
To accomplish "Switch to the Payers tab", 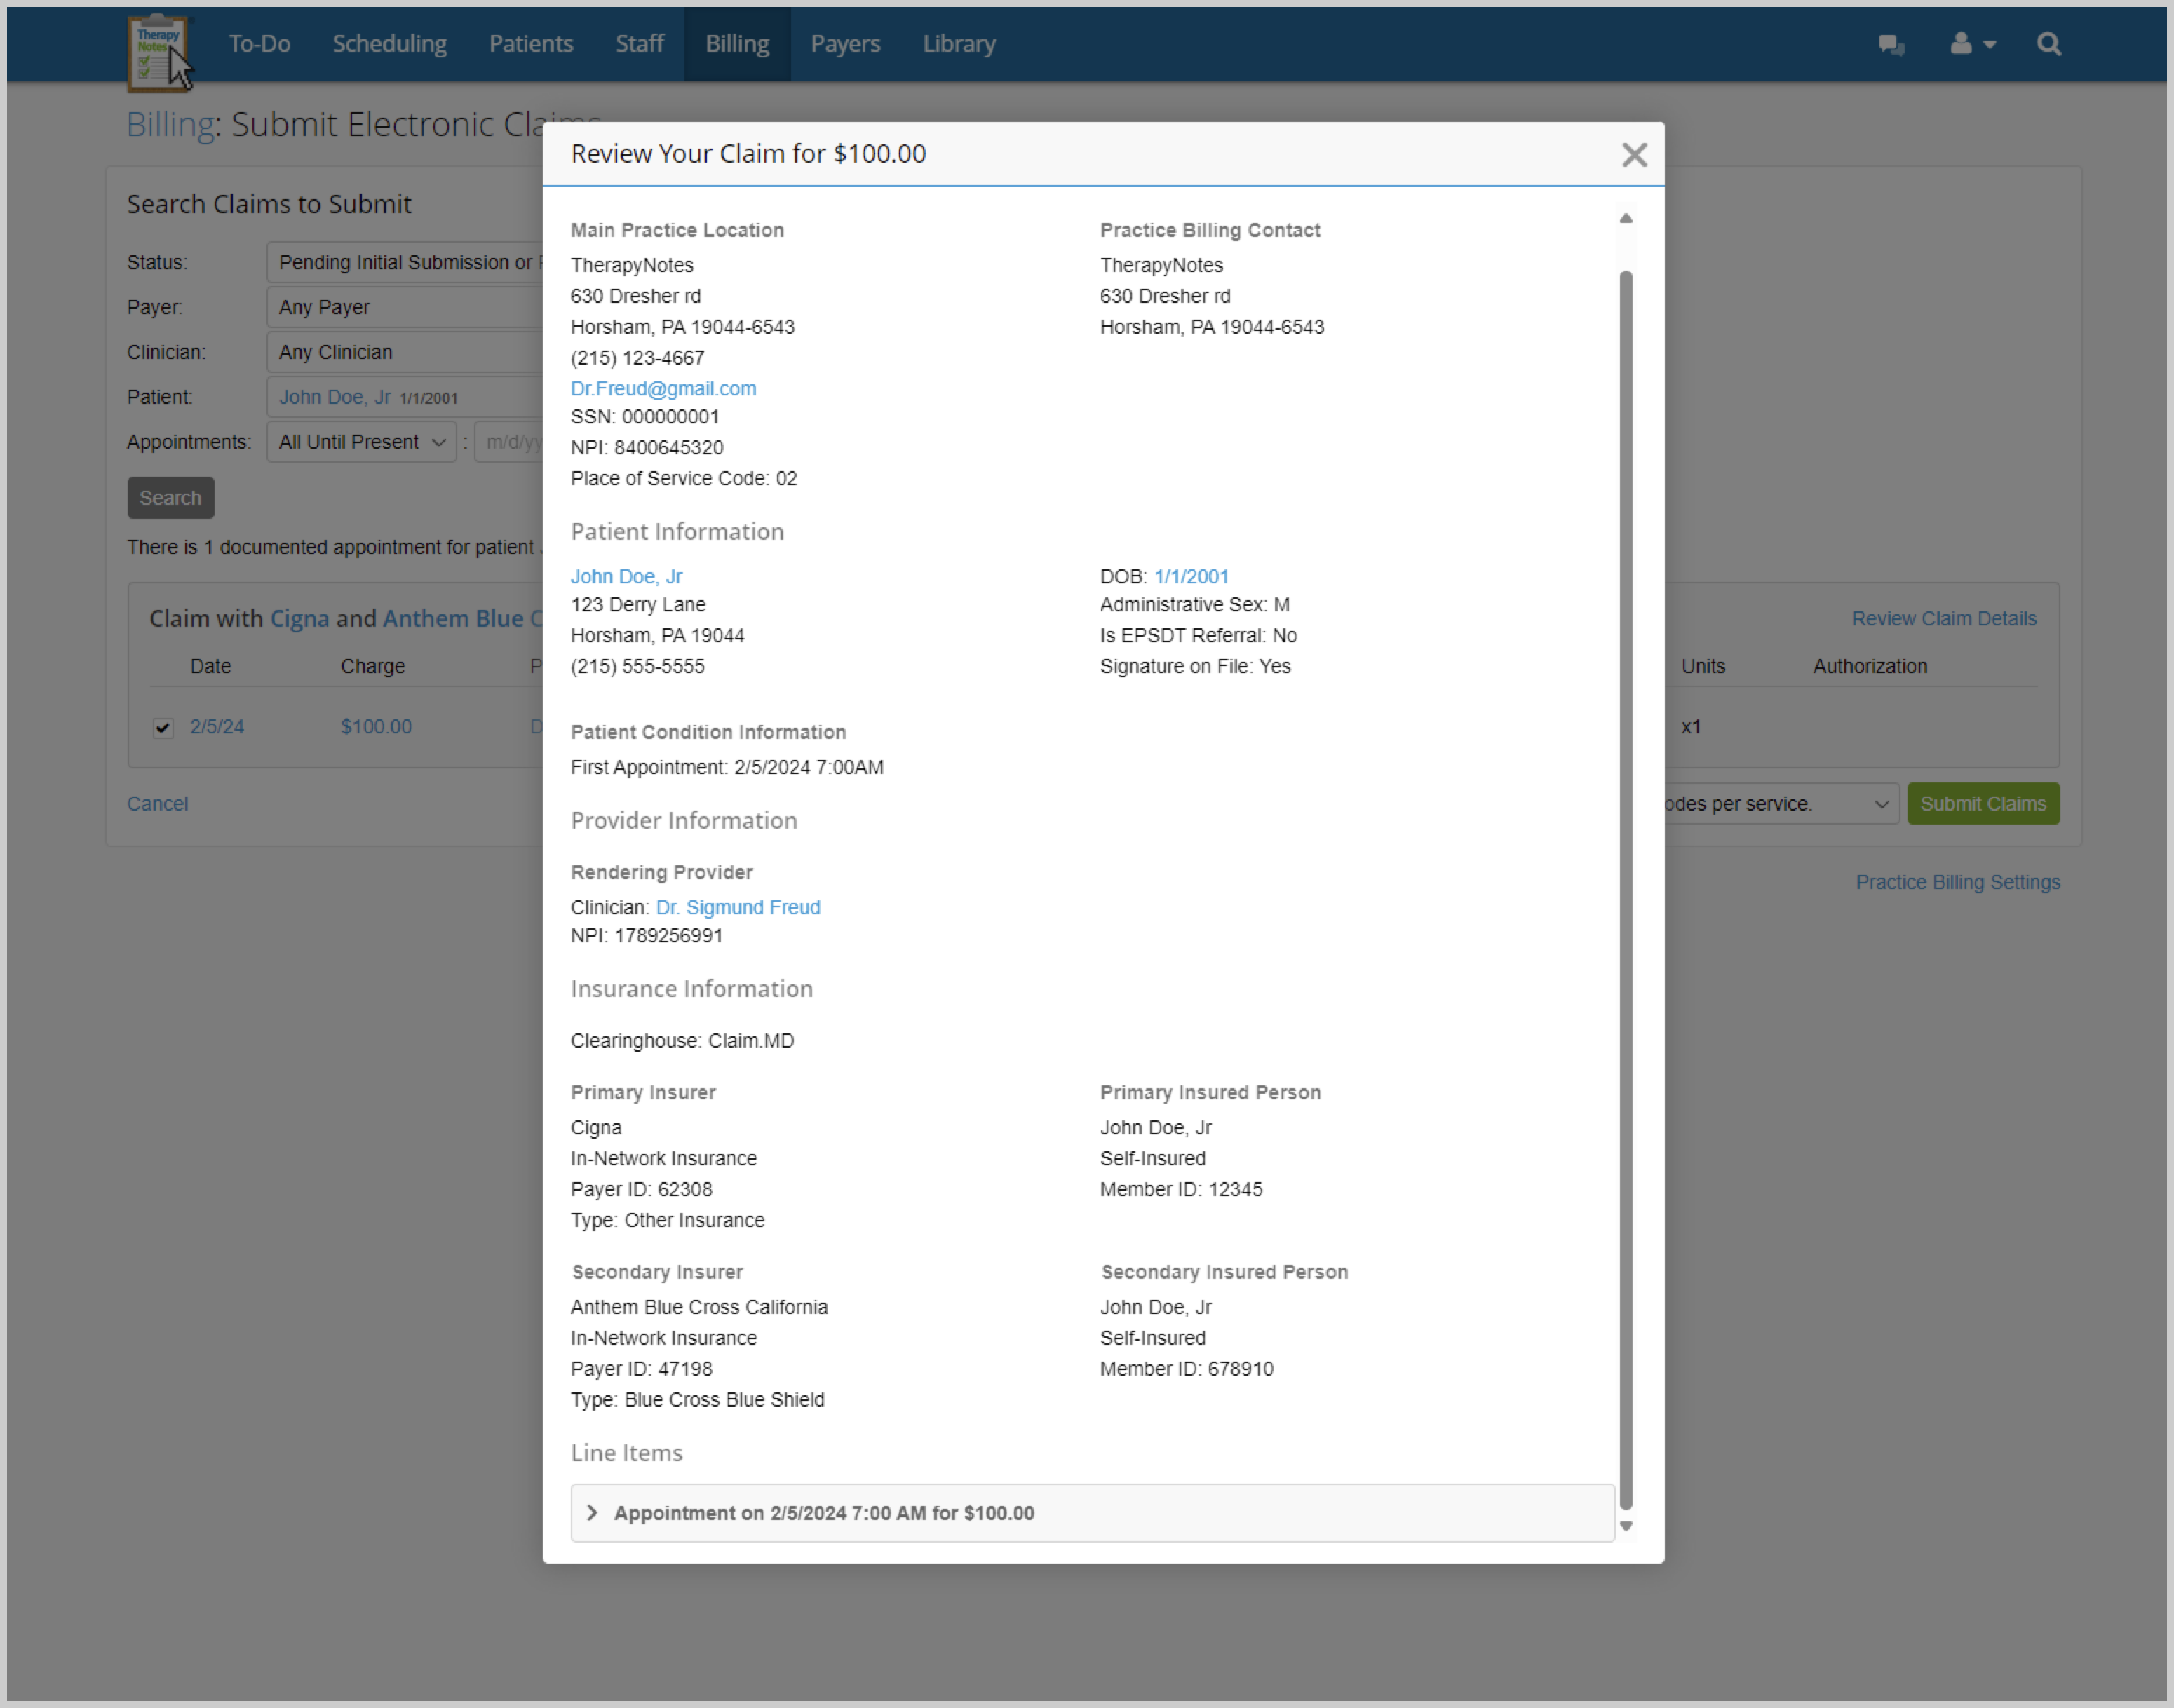I will click(845, 44).
